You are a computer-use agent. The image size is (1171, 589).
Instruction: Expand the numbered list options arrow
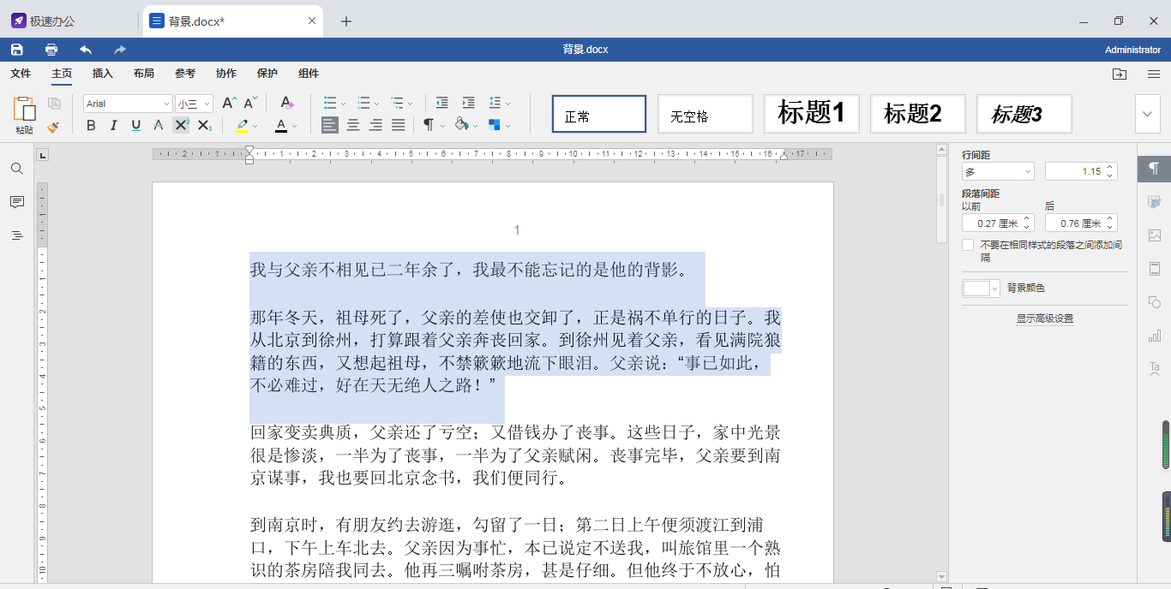coord(377,104)
